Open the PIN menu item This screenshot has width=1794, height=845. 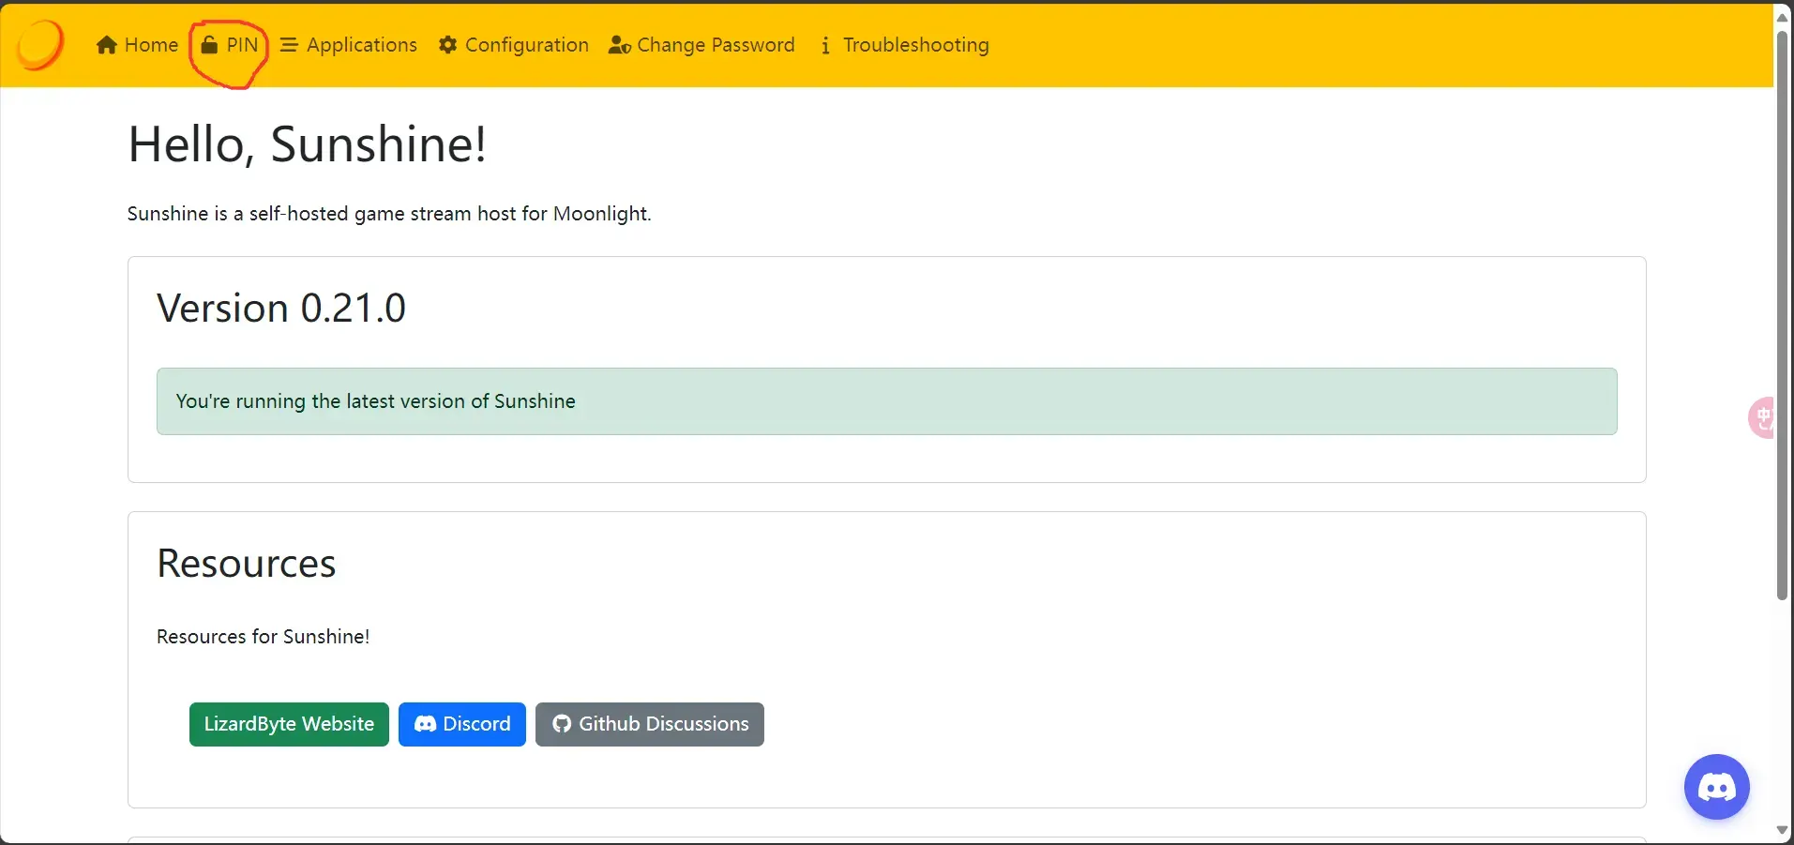click(x=230, y=45)
